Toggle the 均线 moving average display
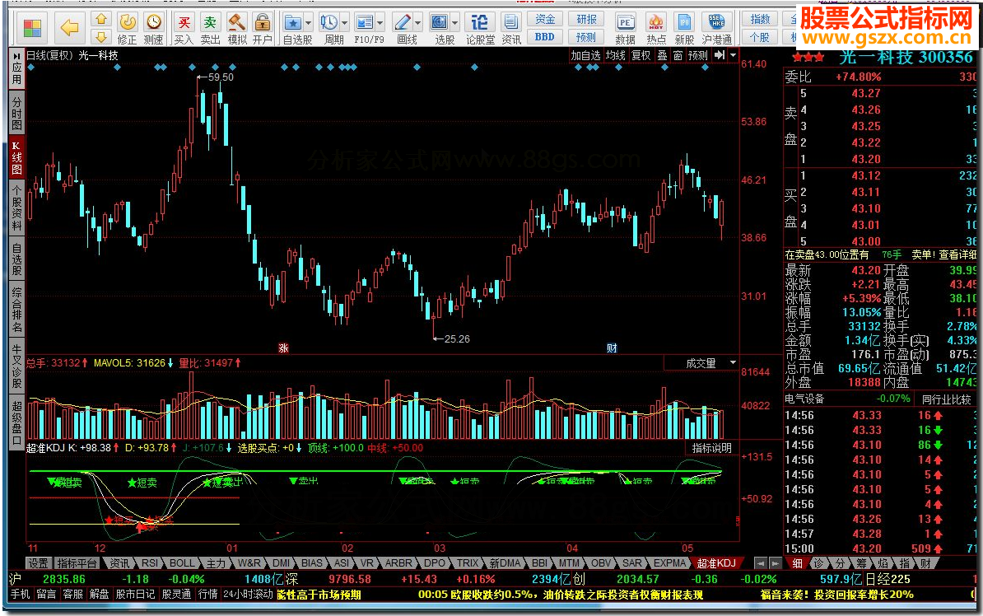The width and height of the screenshot is (983, 616). [615, 55]
